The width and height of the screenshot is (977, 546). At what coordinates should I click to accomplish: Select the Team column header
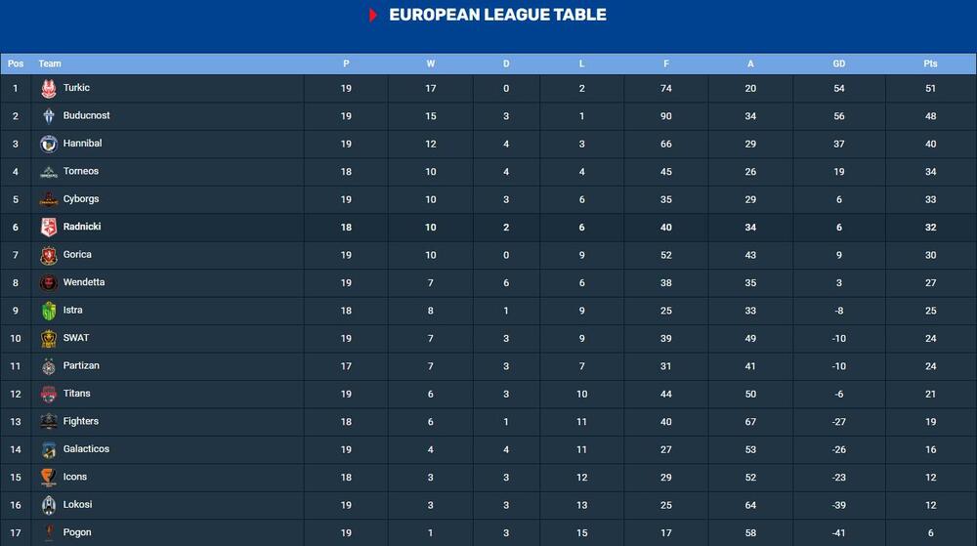click(50, 64)
